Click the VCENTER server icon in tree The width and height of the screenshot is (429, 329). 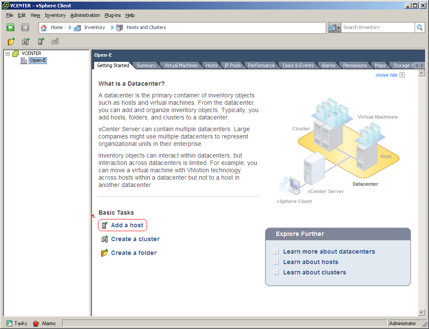point(16,54)
